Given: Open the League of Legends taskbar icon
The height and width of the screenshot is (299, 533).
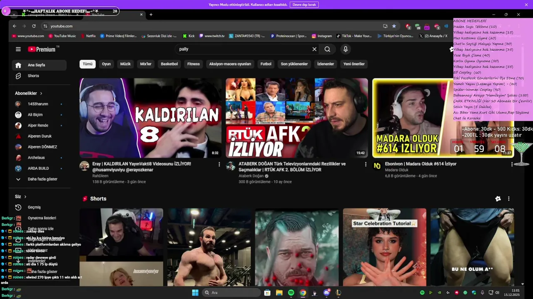Looking at the screenshot, I should pos(339,293).
